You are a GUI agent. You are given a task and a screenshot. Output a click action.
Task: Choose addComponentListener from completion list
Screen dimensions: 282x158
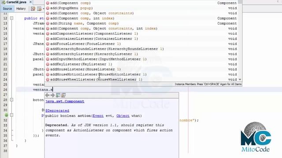pyautogui.click(x=142, y=33)
